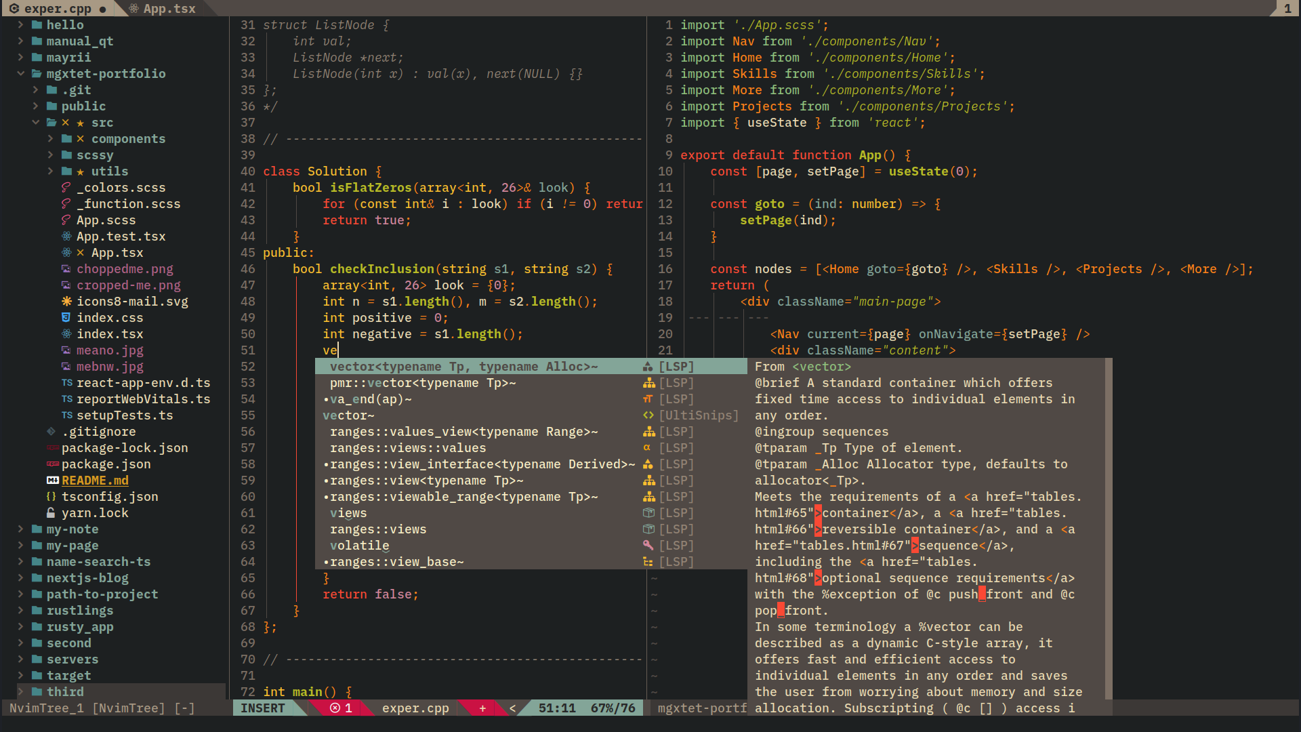
Task: Click the 51:11 cursor position indicator
Action: pos(557,708)
